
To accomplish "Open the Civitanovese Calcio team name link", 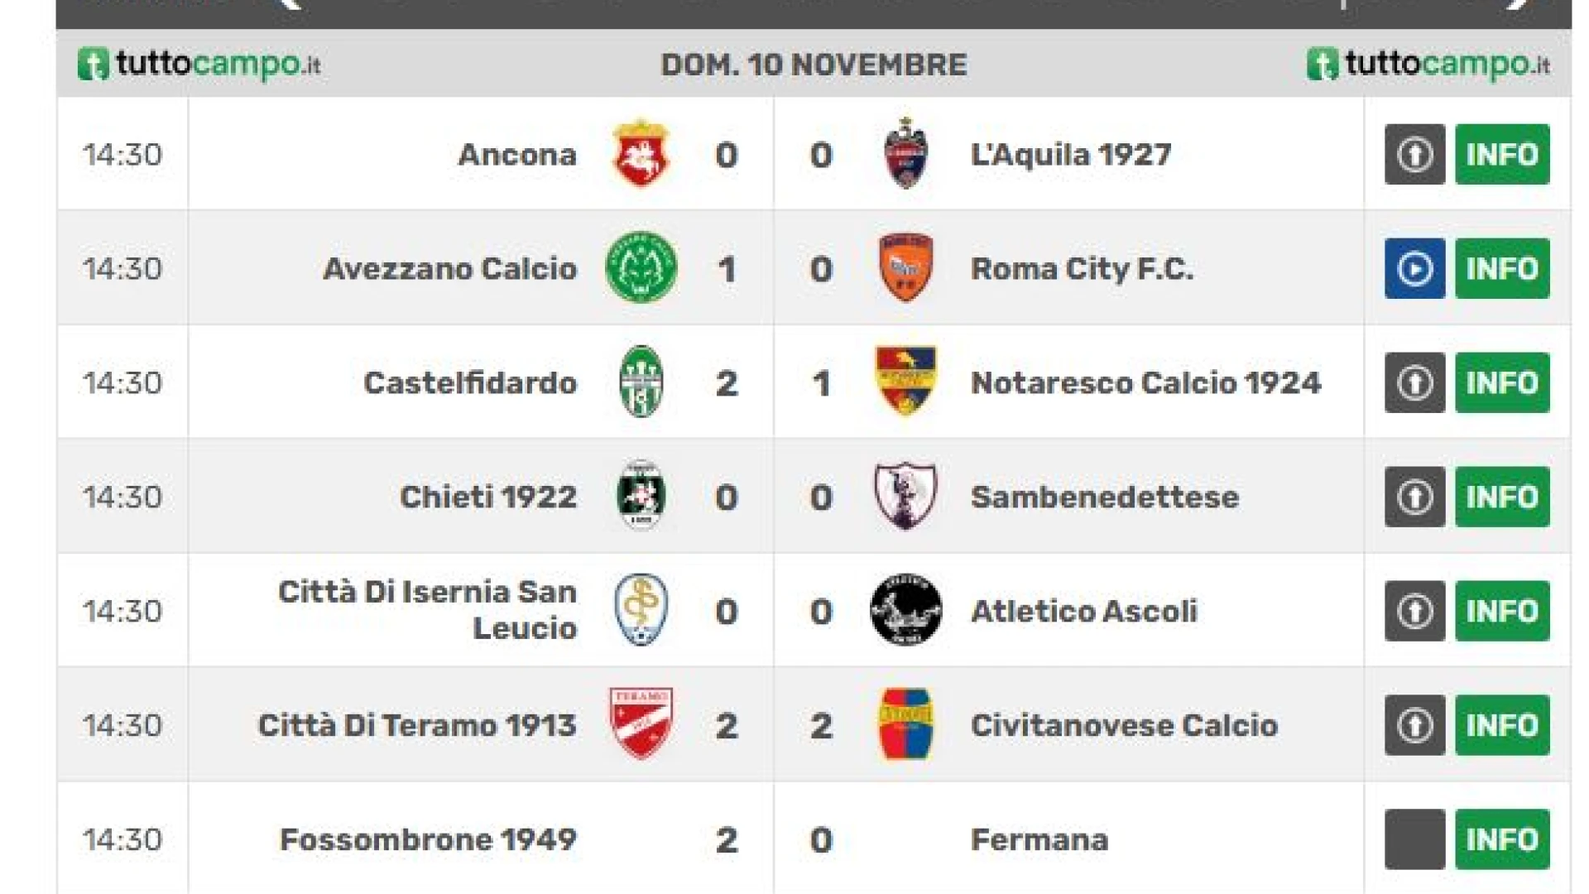I will click(1124, 725).
